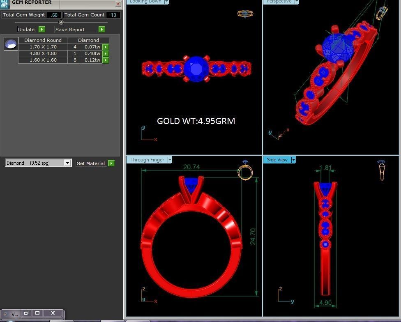Click ring preview icon in Through Finger viewport
This screenshot has height=322, width=401.
point(245,170)
